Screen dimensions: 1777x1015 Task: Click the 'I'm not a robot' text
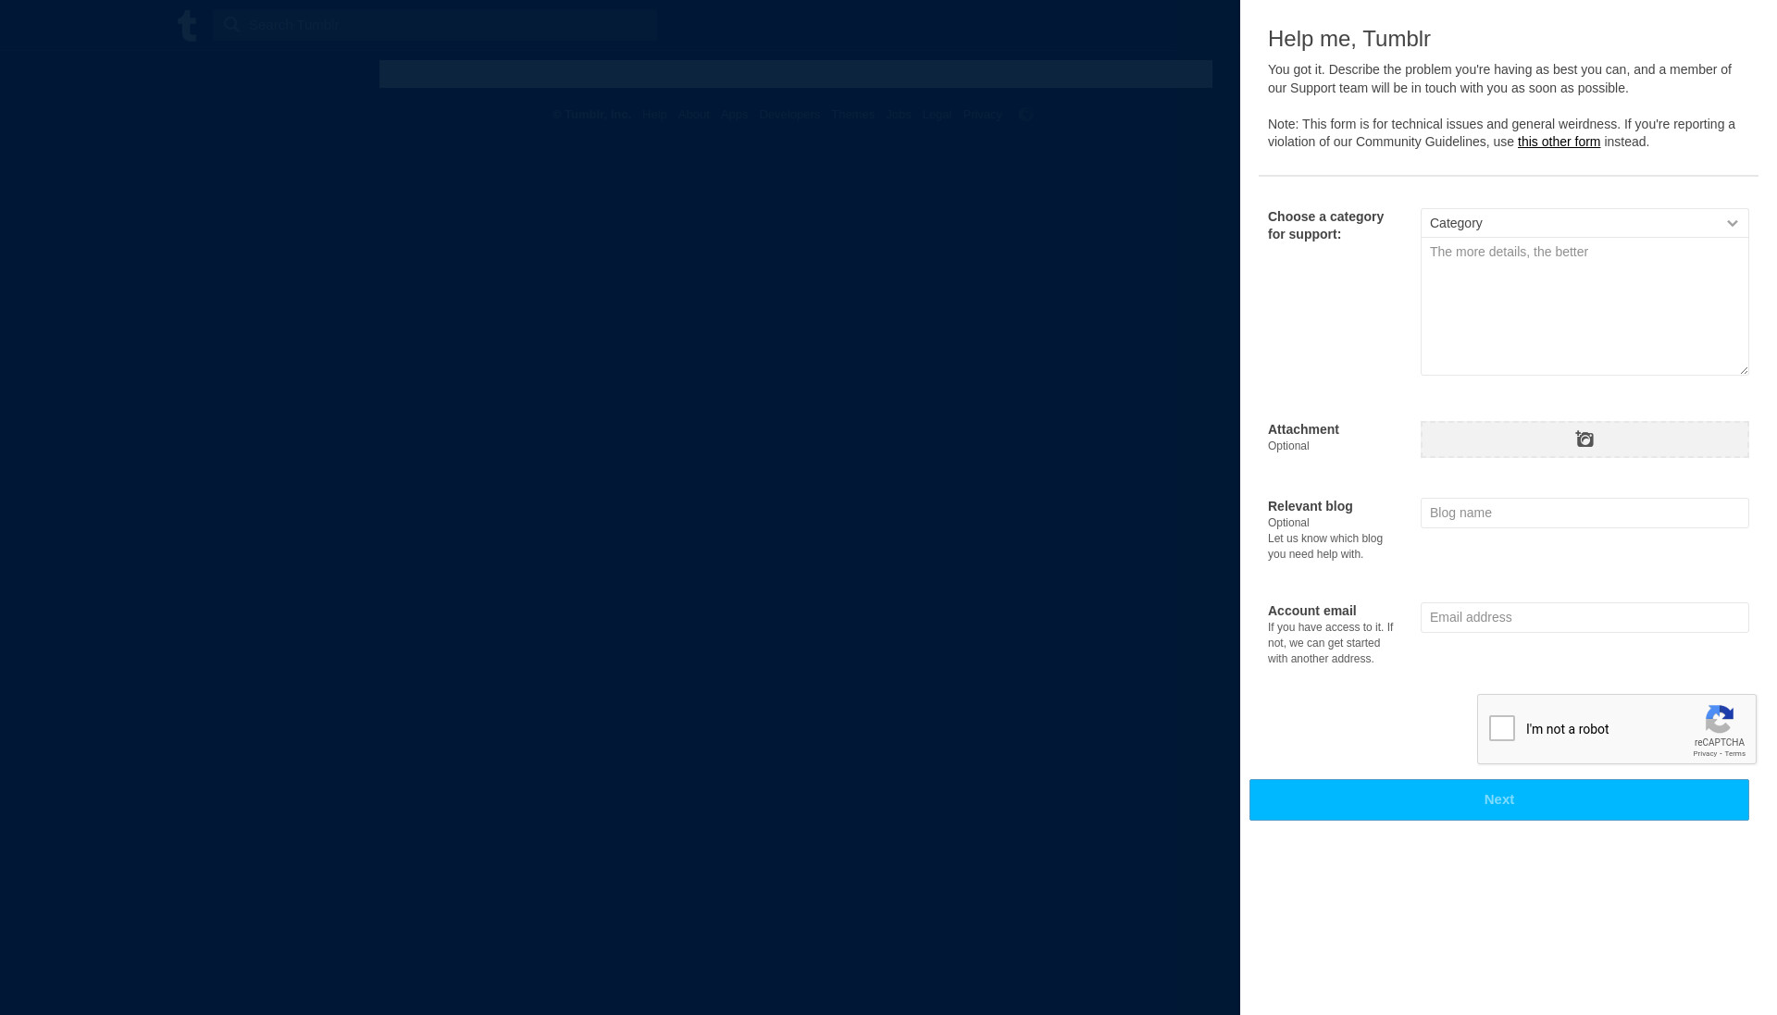coord(1568,729)
